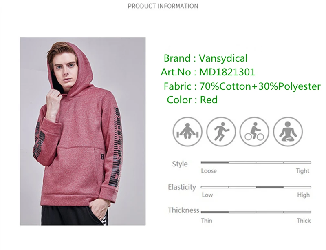Click the High label under Elasticity
Viewport: 326px width, 250px height.
pos(303,195)
